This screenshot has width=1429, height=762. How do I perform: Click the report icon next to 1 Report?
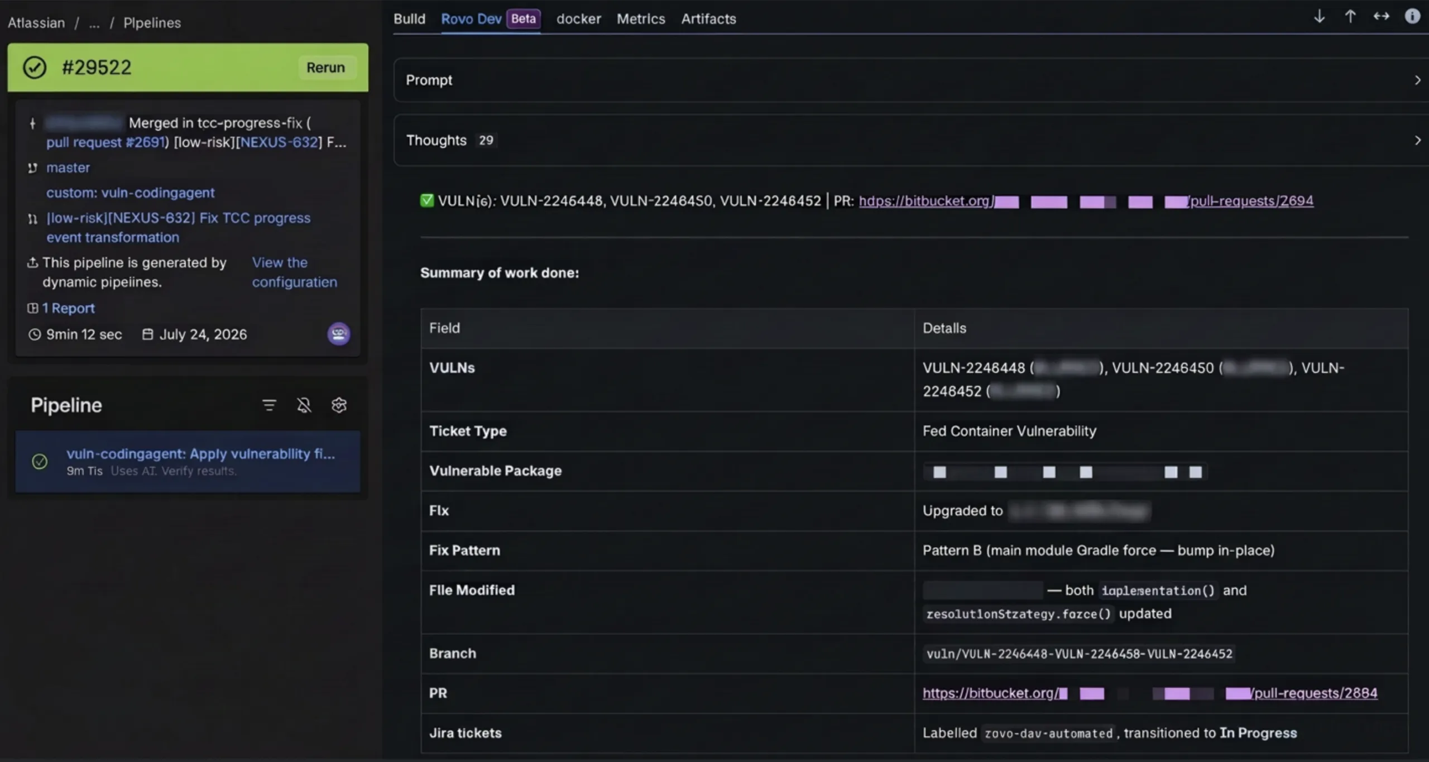tap(33, 308)
